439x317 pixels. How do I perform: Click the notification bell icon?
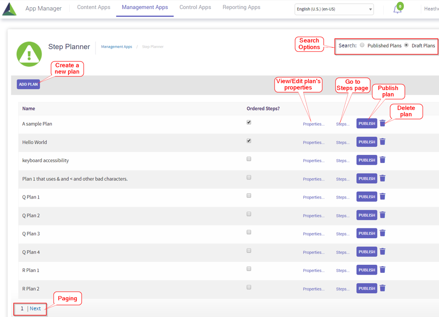point(397,9)
